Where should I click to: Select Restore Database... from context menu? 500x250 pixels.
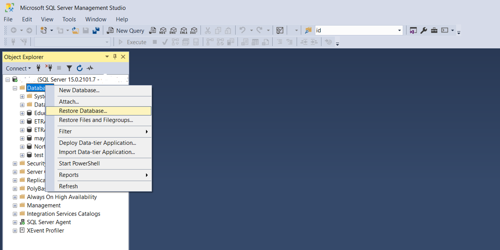click(x=83, y=111)
